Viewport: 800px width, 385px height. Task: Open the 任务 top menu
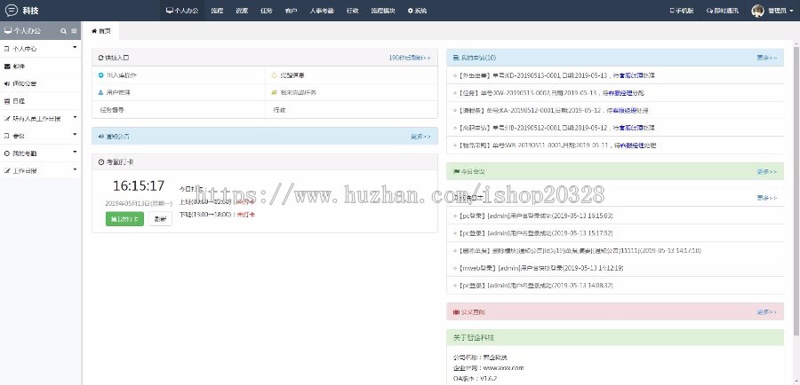click(x=267, y=10)
